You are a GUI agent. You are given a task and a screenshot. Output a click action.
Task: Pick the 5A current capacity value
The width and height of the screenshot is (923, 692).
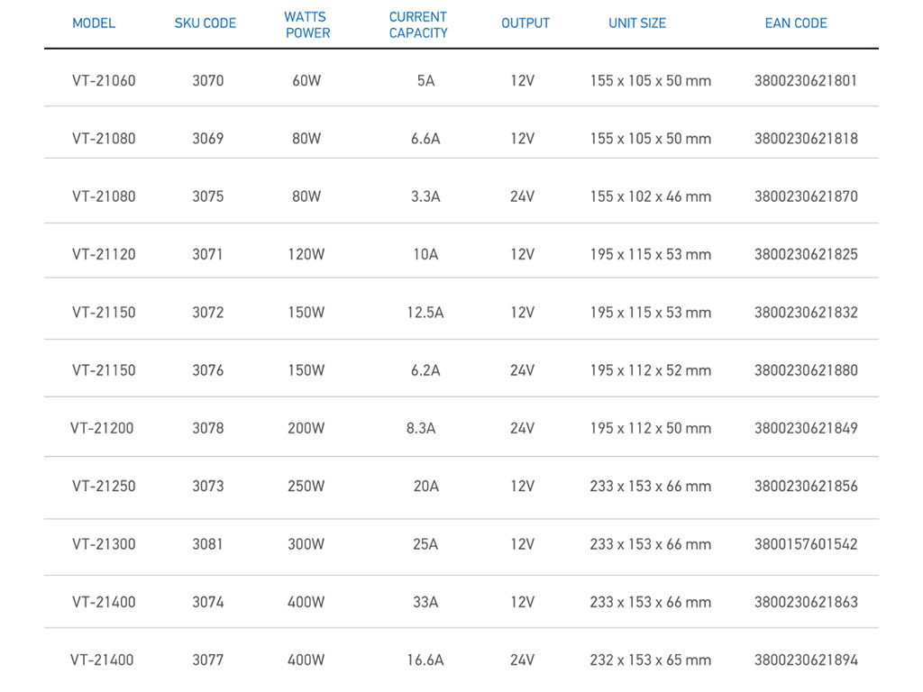(426, 80)
